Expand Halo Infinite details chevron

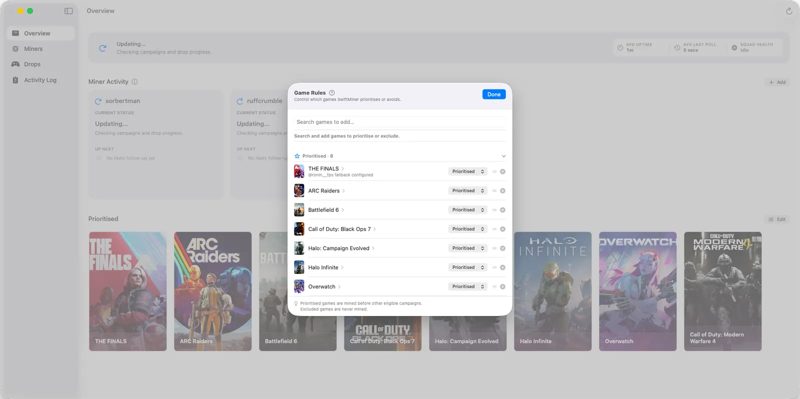[x=342, y=267]
